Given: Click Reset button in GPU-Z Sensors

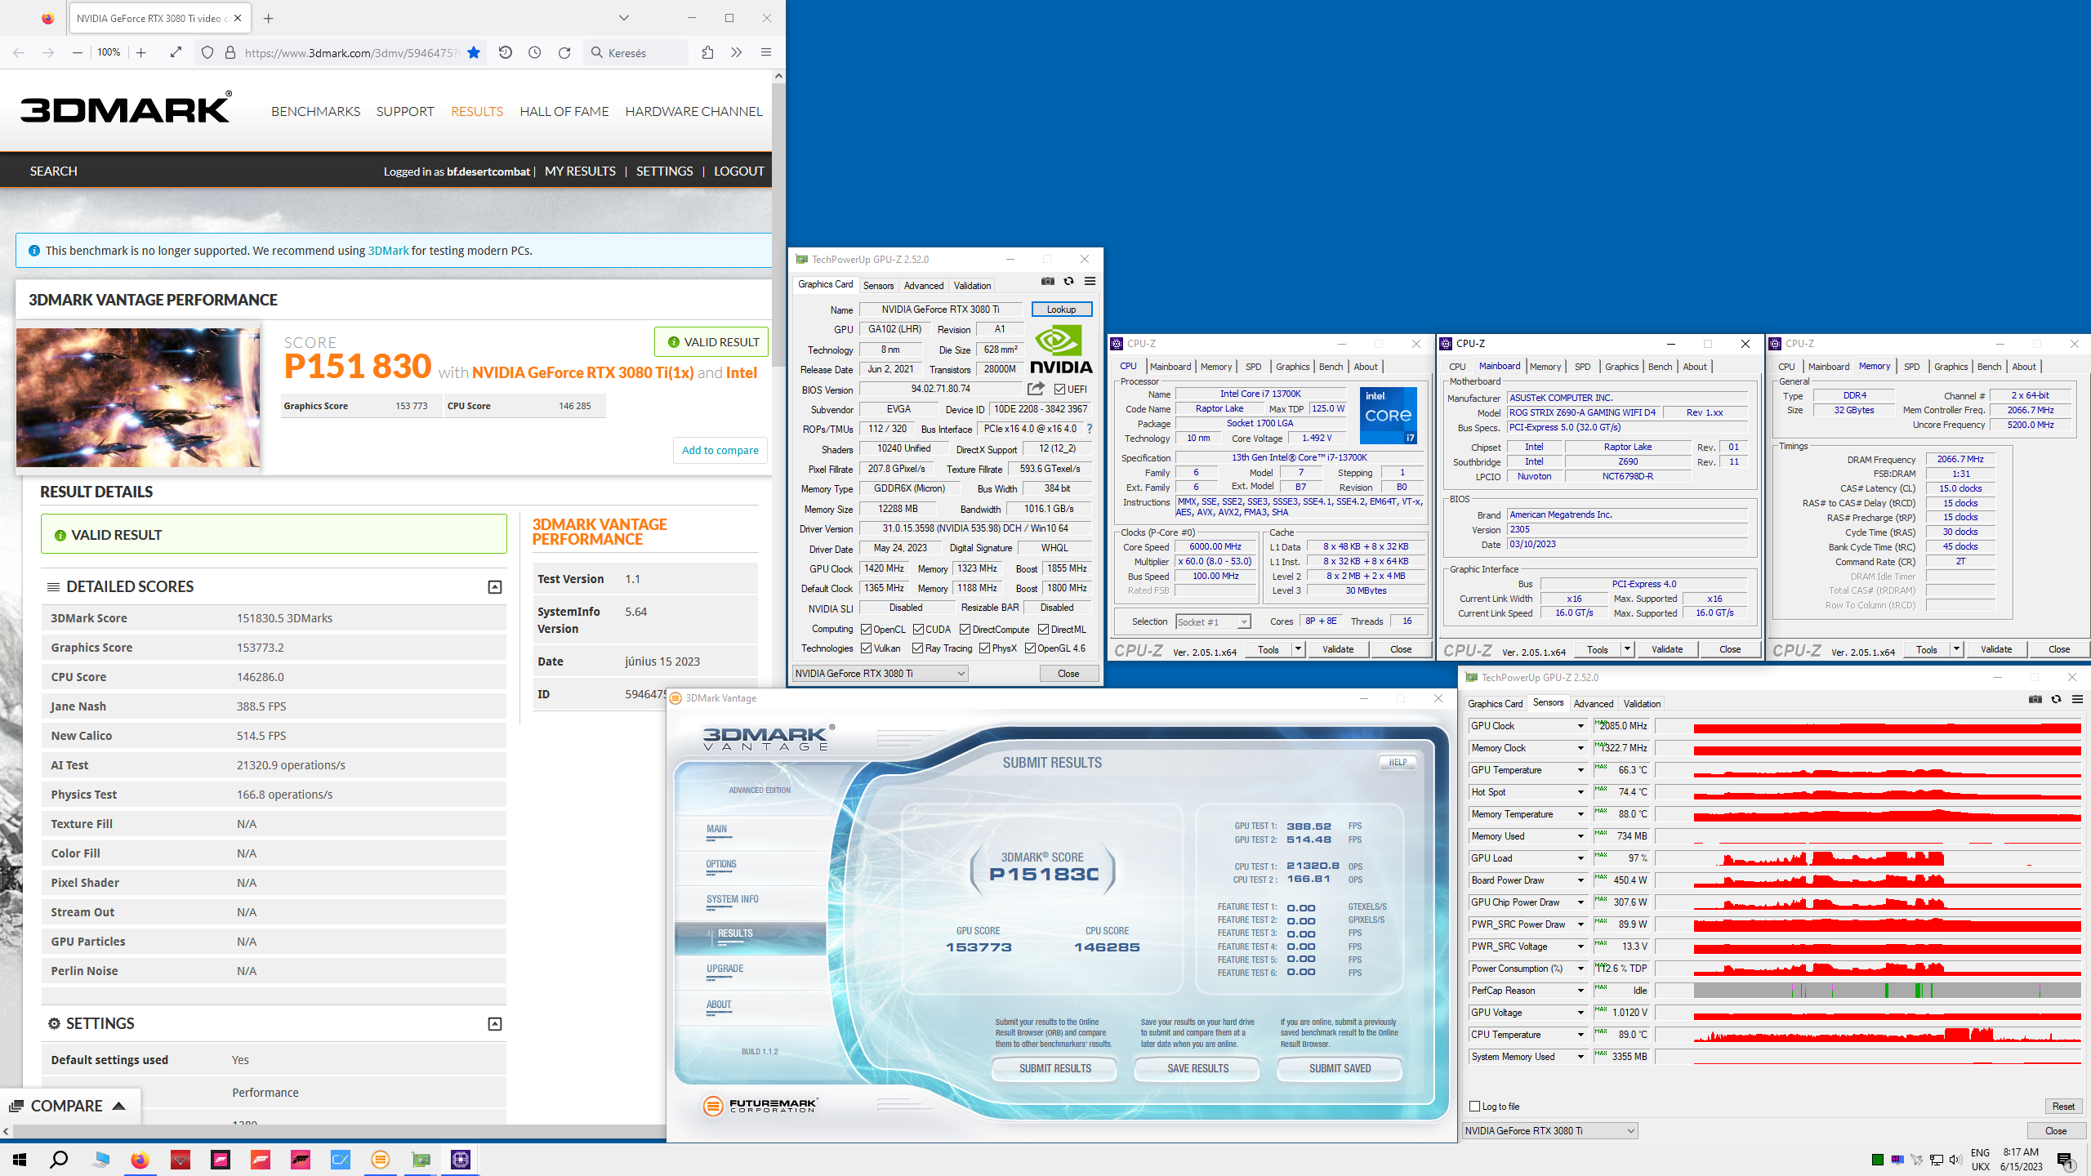Looking at the screenshot, I should click(2063, 1107).
